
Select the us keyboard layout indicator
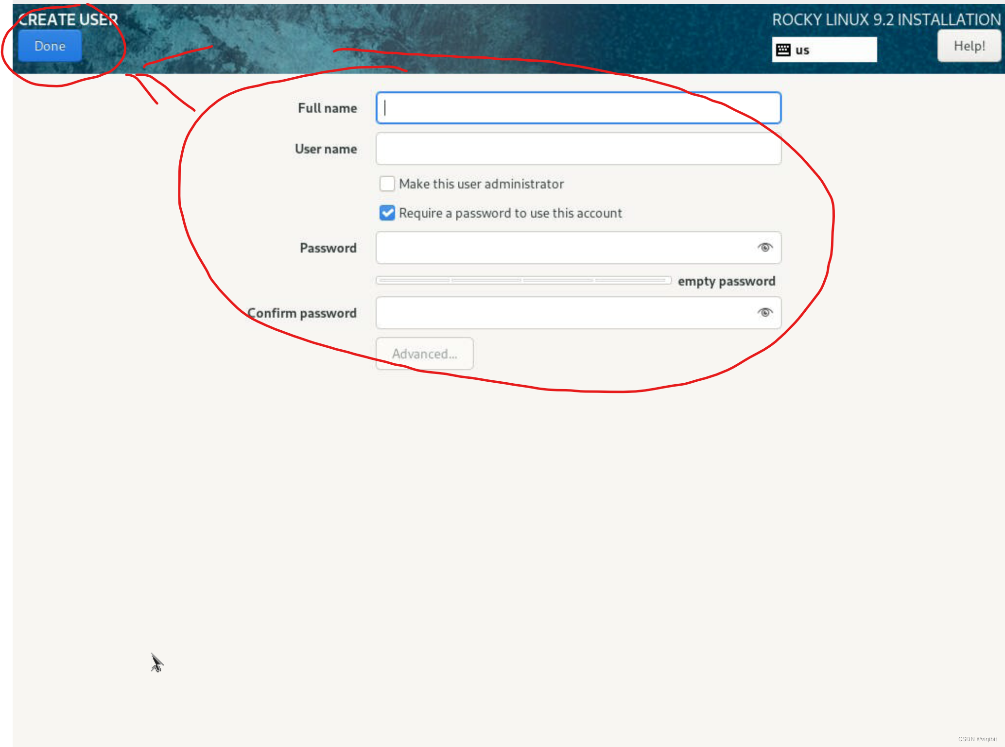coord(824,50)
